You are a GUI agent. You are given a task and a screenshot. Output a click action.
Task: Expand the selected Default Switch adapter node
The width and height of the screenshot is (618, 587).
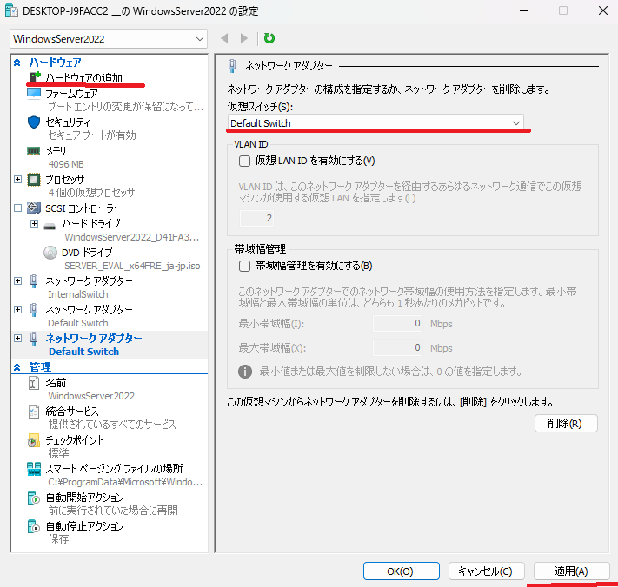click(x=17, y=338)
